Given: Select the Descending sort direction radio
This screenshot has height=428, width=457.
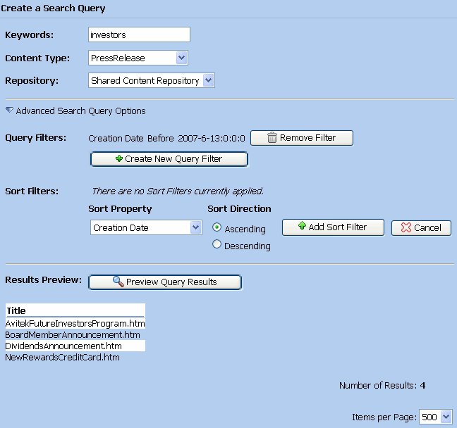Looking at the screenshot, I should [217, 244].
